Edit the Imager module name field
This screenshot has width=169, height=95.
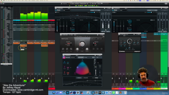(x=67, y=10)
